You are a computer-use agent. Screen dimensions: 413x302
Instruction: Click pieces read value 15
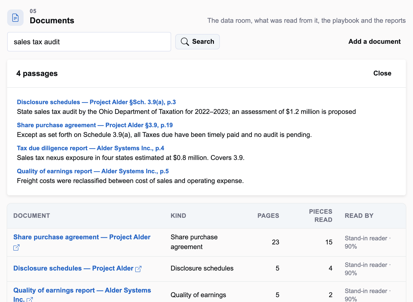coord(329,242)
